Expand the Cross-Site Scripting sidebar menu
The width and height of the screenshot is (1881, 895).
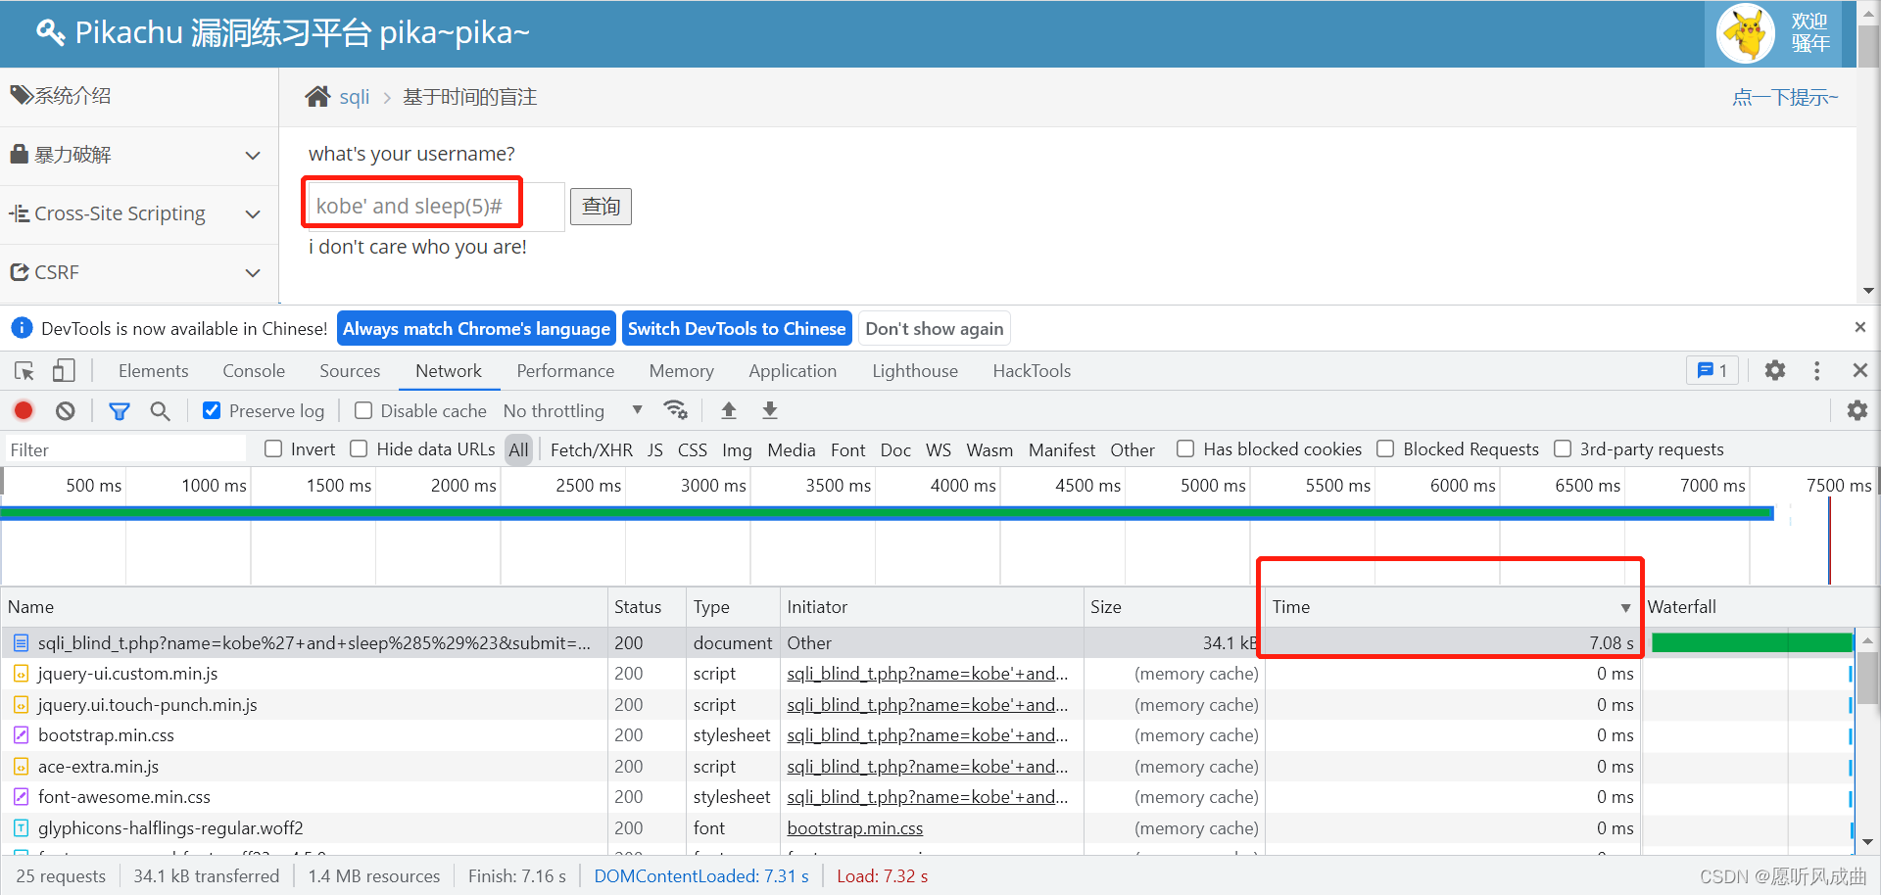[253, 213]
